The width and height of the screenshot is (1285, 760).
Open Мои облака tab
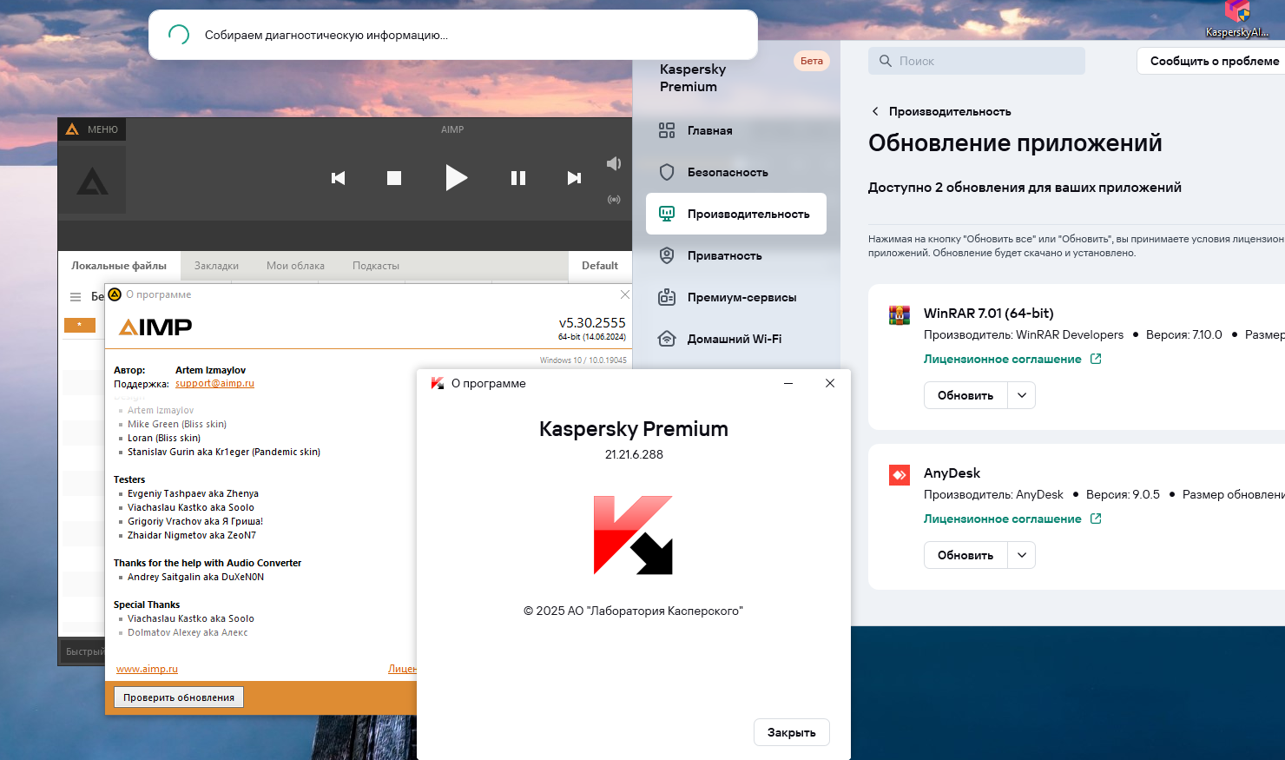pyautogui.click(x=295, y=266)
